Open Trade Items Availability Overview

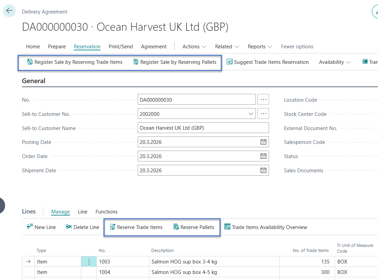click(266, 227)
